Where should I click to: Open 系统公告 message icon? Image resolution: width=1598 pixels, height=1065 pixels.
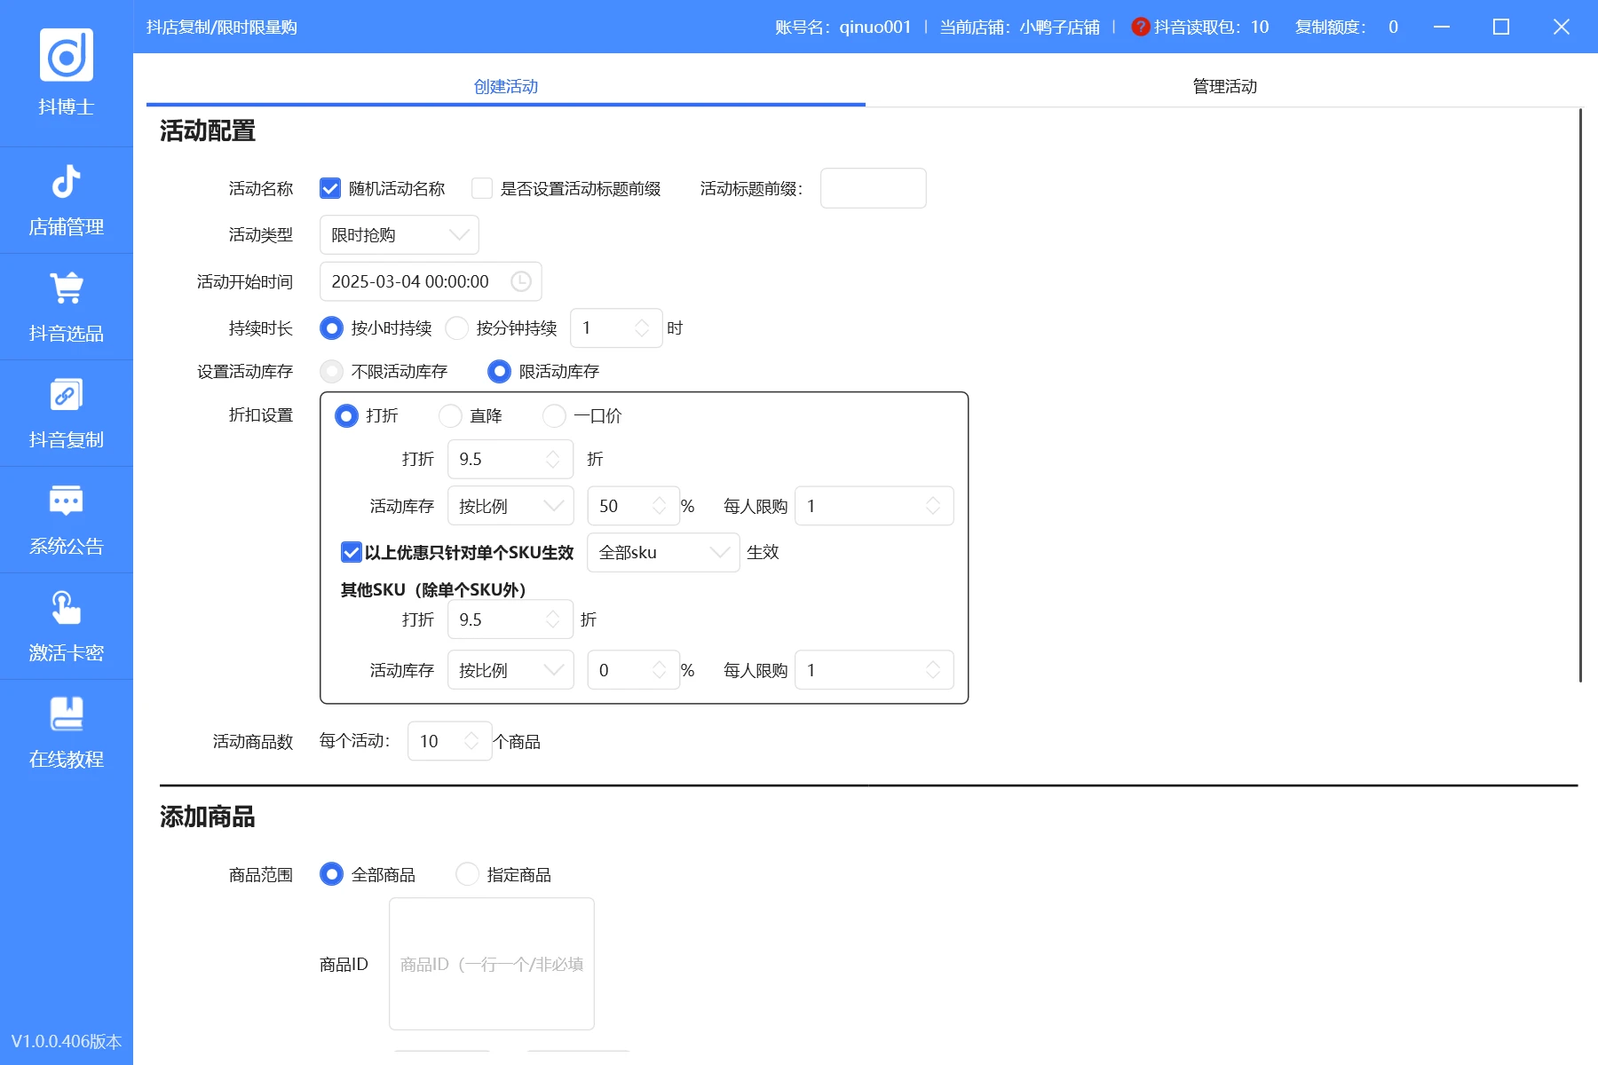point(67,501)
